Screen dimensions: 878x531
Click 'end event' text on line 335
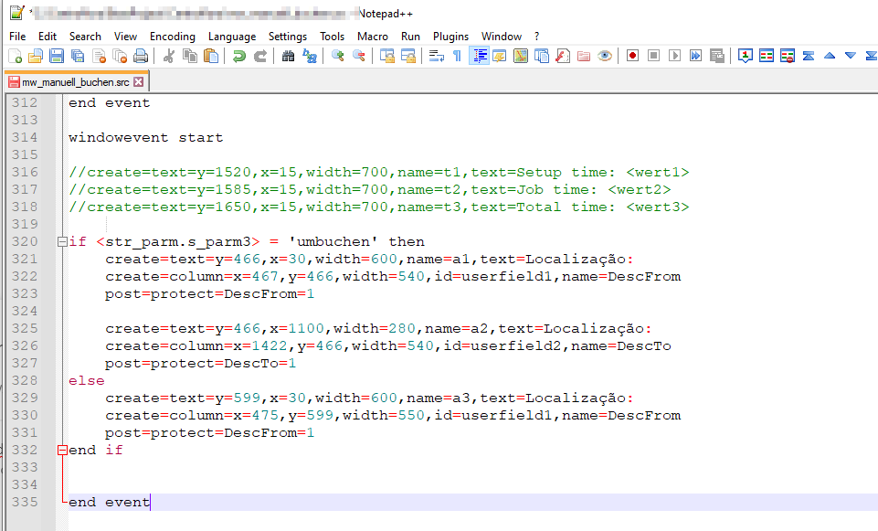coord(110,503)
